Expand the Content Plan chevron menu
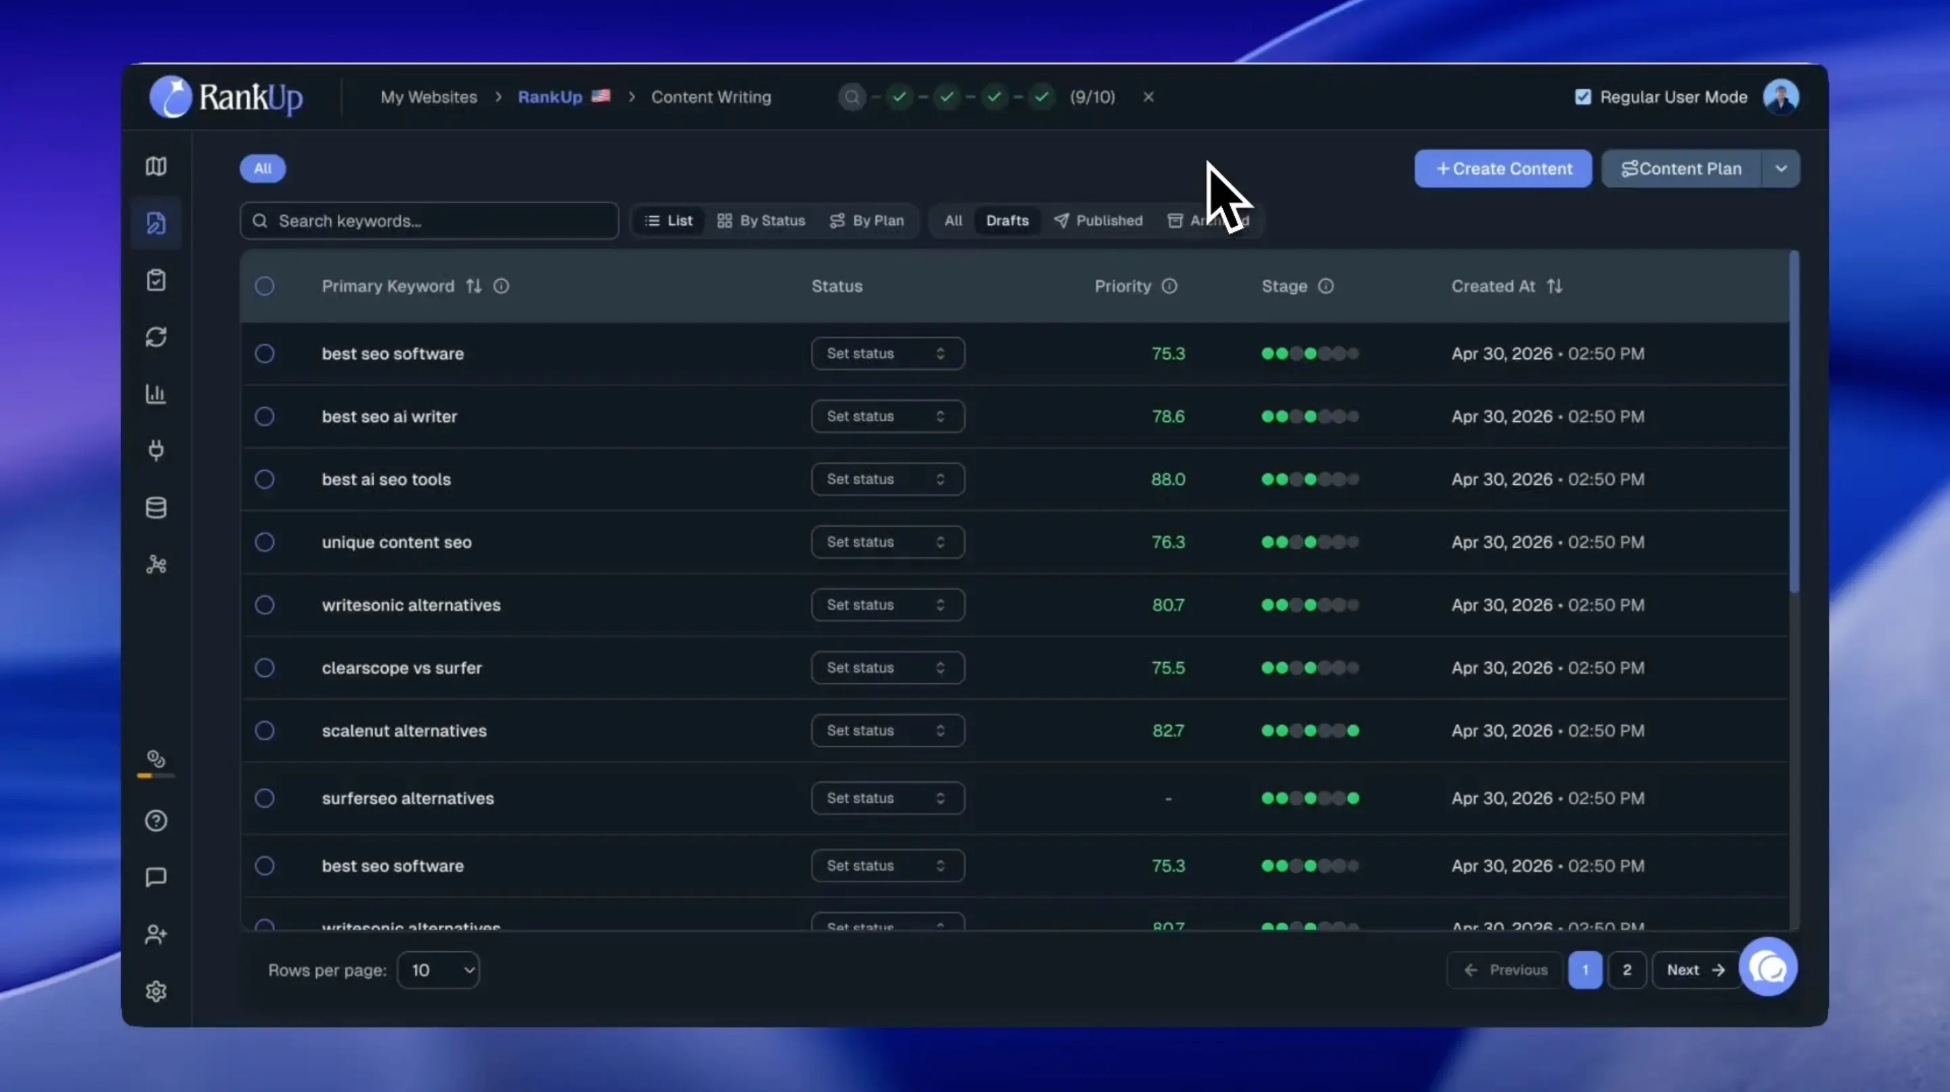This screenshot has width=1950, height=1092. click(1781, 169)
